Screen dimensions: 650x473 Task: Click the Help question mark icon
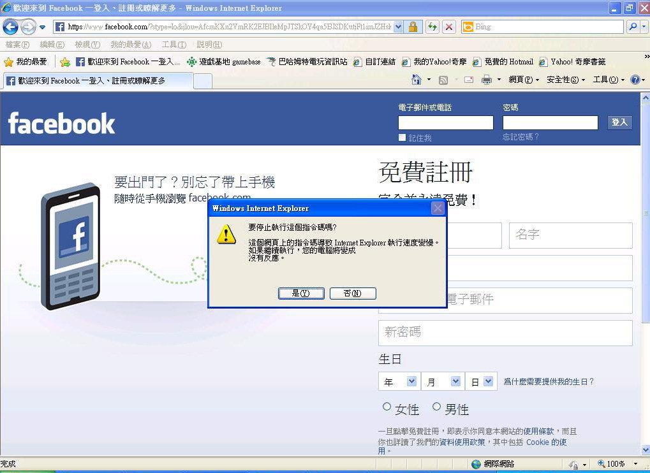click(635, 80)
